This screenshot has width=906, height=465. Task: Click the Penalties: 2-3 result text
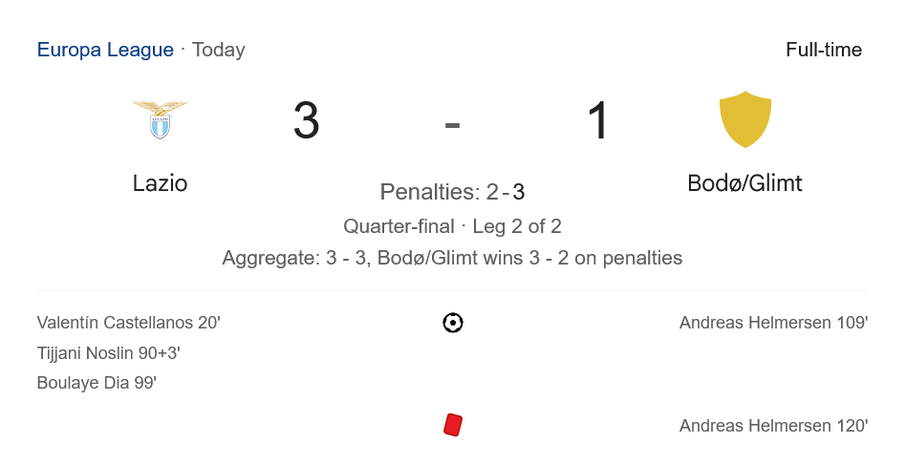(452, 192)
